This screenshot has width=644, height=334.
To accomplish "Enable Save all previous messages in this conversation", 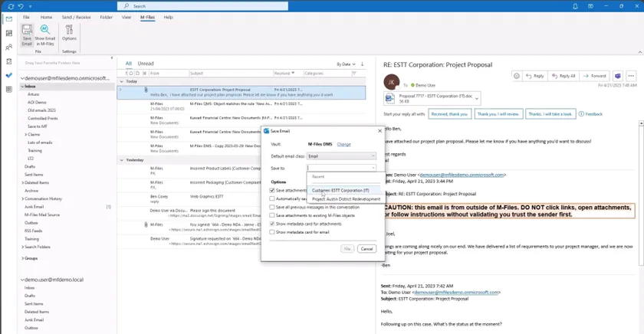I will [x=272, y=207].
